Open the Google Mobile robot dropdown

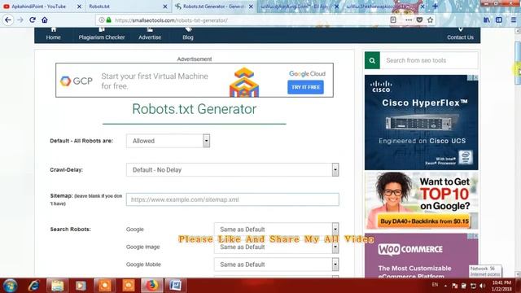point(277,265)
